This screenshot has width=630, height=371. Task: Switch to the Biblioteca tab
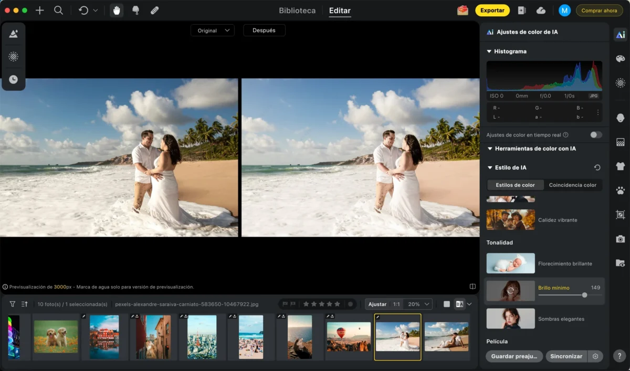(297, 10)
